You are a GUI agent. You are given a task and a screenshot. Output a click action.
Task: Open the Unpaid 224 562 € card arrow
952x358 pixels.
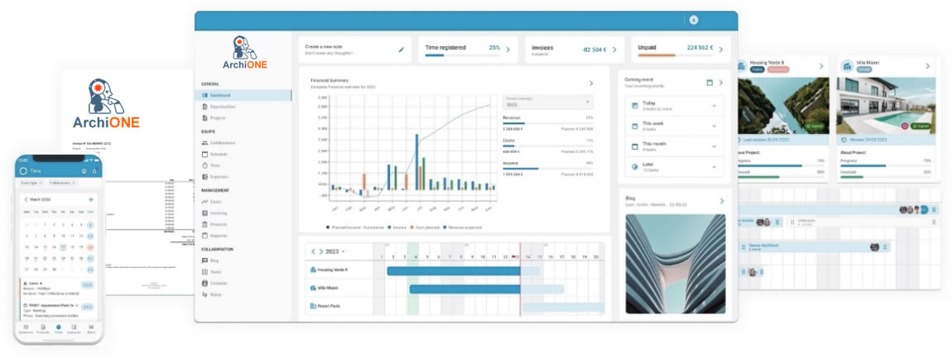pyautogui.click(x=720, y=50)
